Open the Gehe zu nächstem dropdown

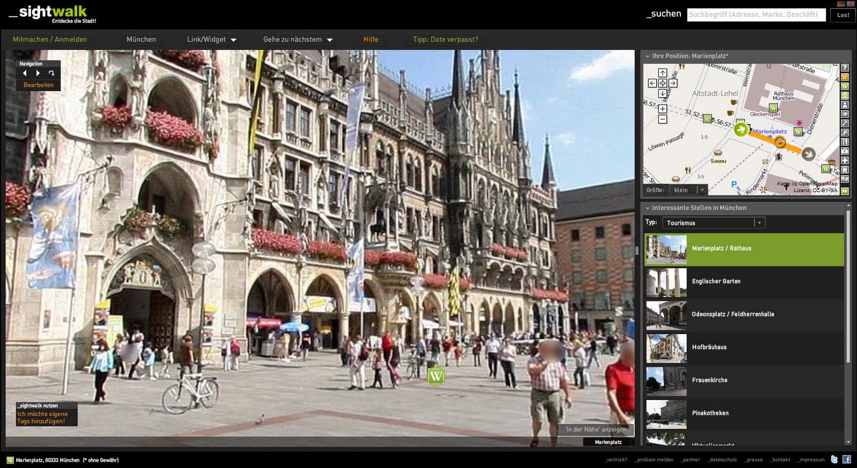298,39
